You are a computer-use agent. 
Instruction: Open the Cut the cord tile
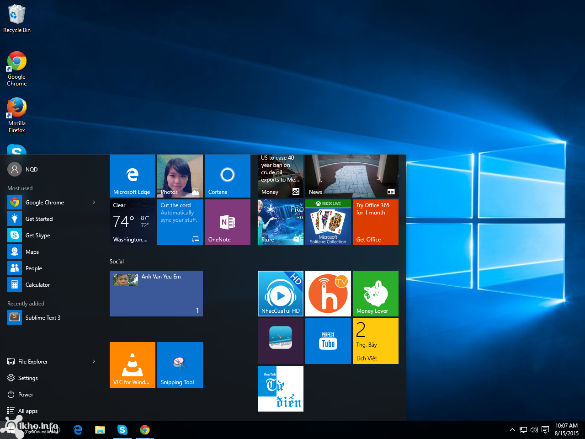tap(180, 222)
